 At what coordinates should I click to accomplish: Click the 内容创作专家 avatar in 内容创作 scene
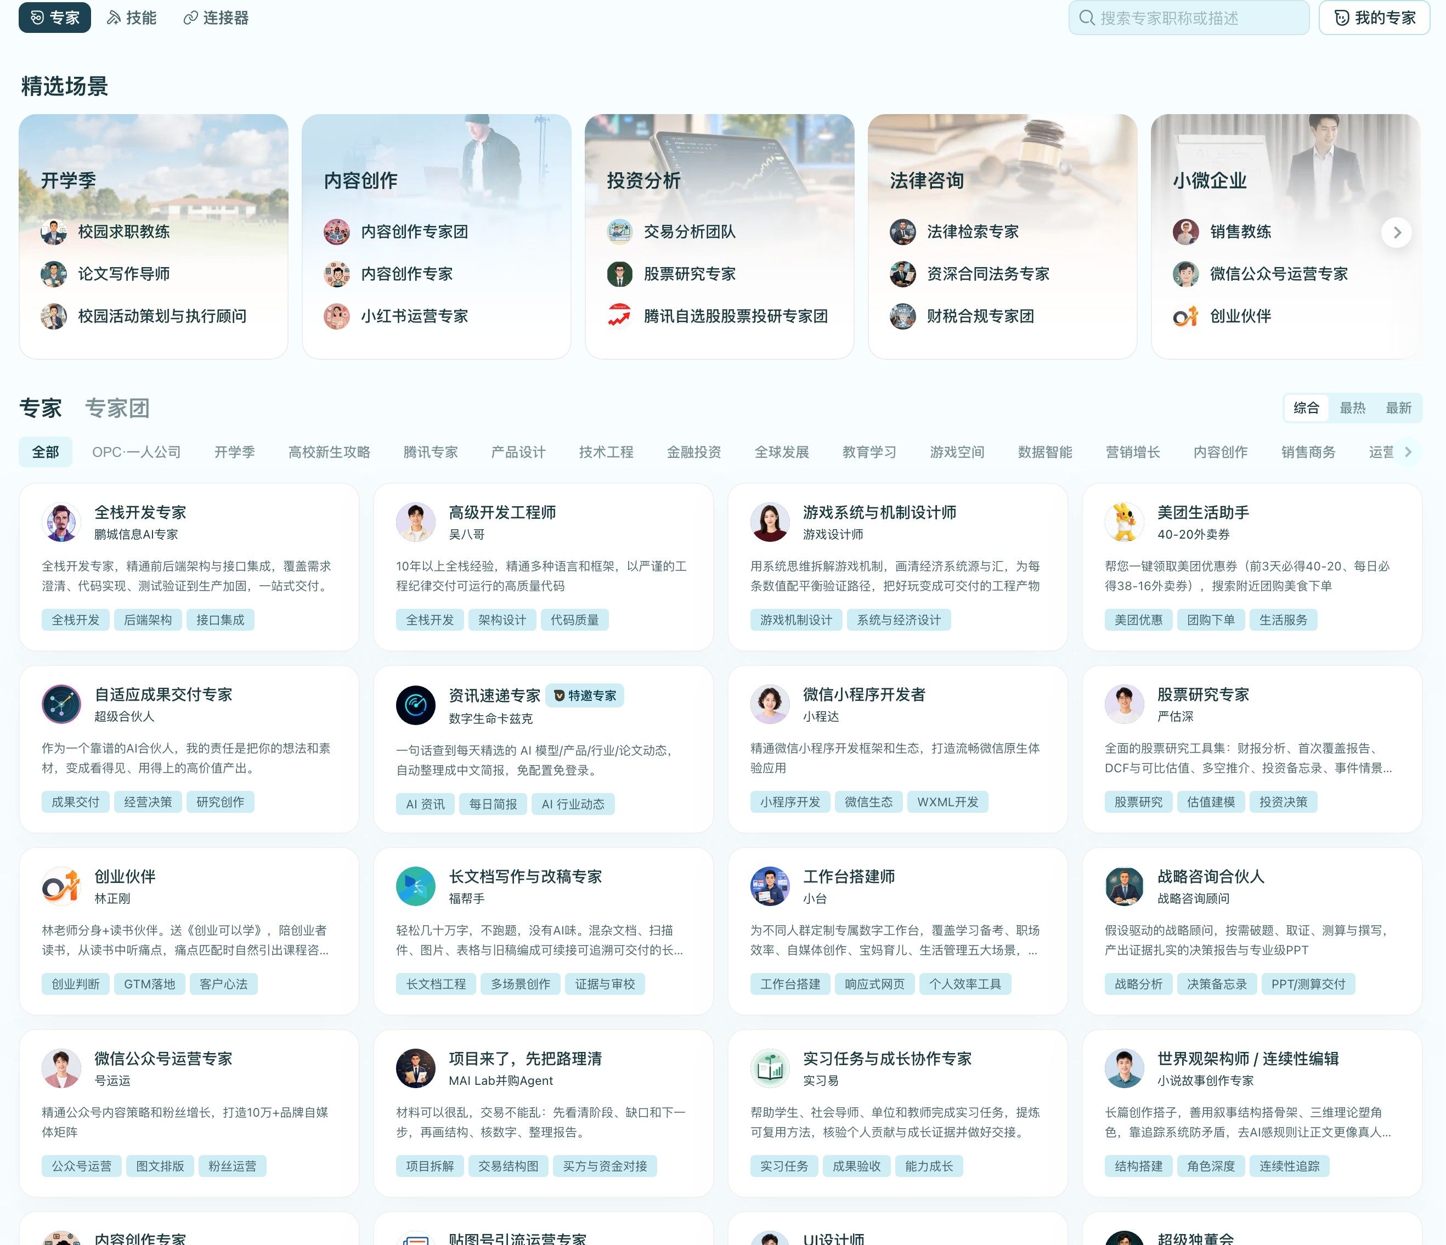click(336, 274)
